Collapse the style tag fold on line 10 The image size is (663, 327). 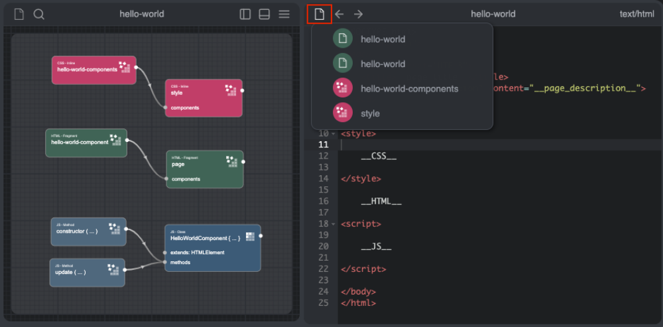click(x=333, y=133)
